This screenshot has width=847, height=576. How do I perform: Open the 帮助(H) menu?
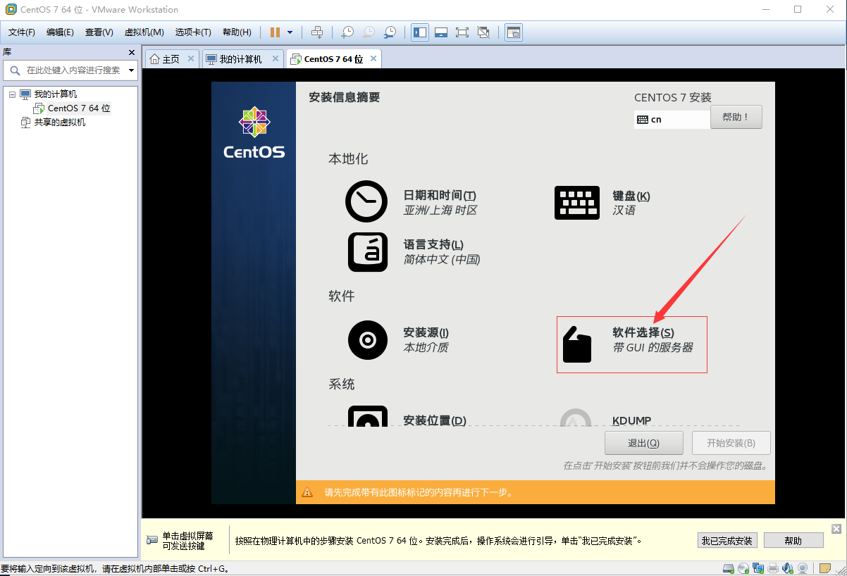click(237, 32)
